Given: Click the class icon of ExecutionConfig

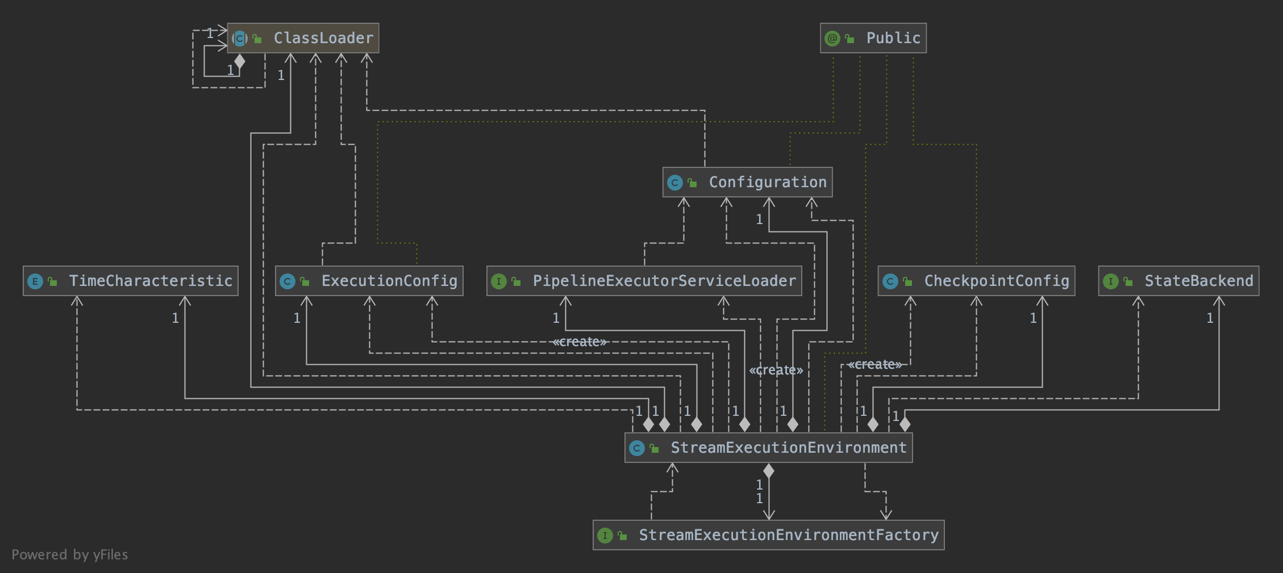Looking at the screenshot, I should click(x=288, y=281).
